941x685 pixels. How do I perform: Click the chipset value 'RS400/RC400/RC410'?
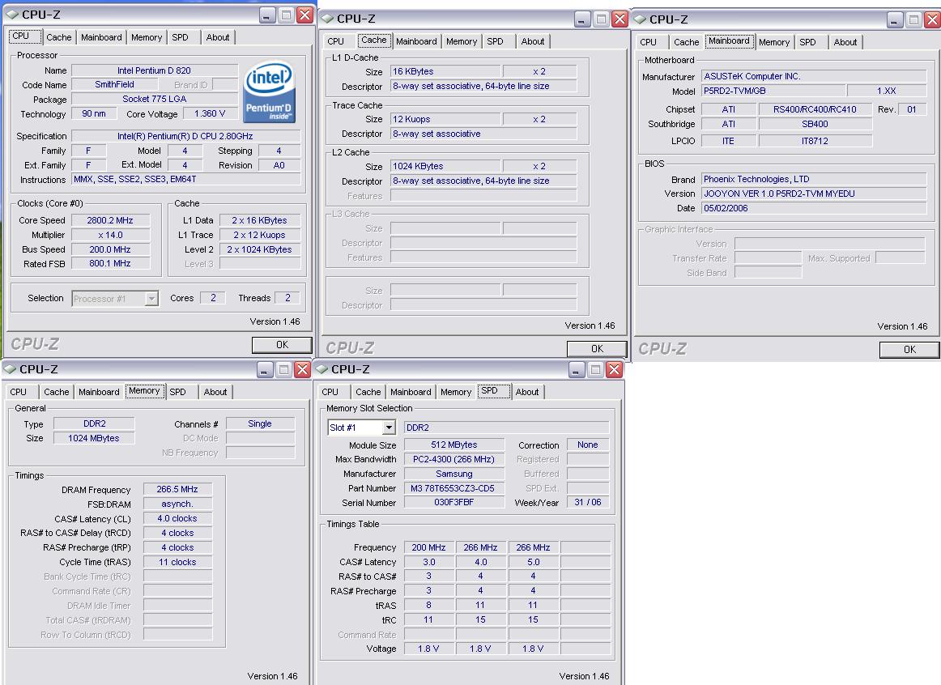point(815,109)
